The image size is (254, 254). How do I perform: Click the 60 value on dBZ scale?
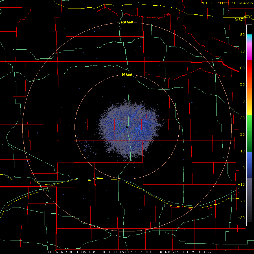click(242, 68)
